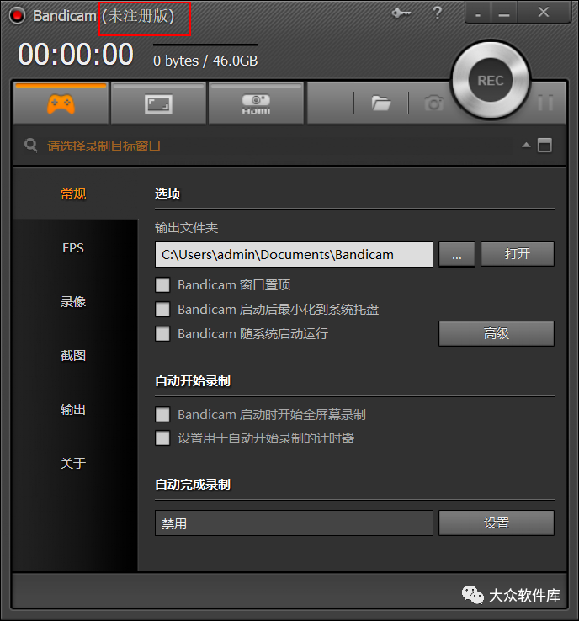Viewport: 579px width, 621px height.
Task: Switch to the 录像 video tab
Action: pyautogui.click(x=73, y=302)
